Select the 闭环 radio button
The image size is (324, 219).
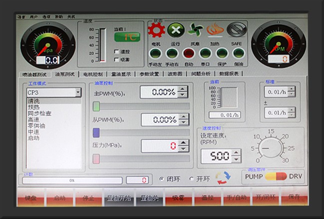click(161, 179)
